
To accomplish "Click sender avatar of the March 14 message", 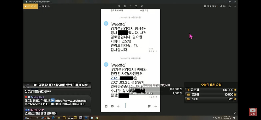I will (106, 23).
